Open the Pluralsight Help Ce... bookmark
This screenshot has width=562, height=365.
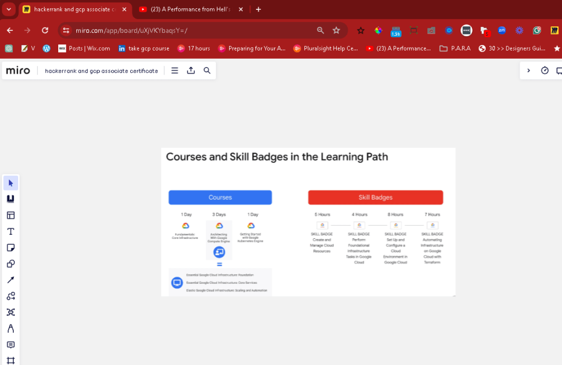coord(326,48)
